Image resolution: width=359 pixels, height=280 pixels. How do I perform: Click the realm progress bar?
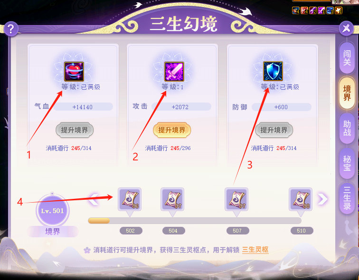195,221
